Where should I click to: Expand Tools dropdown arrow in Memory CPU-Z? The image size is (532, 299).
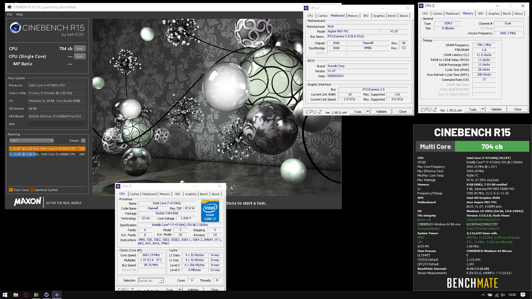483,109
